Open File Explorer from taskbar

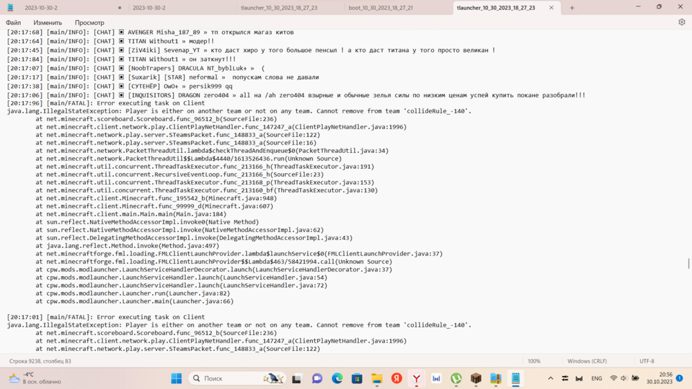point(377,379)
